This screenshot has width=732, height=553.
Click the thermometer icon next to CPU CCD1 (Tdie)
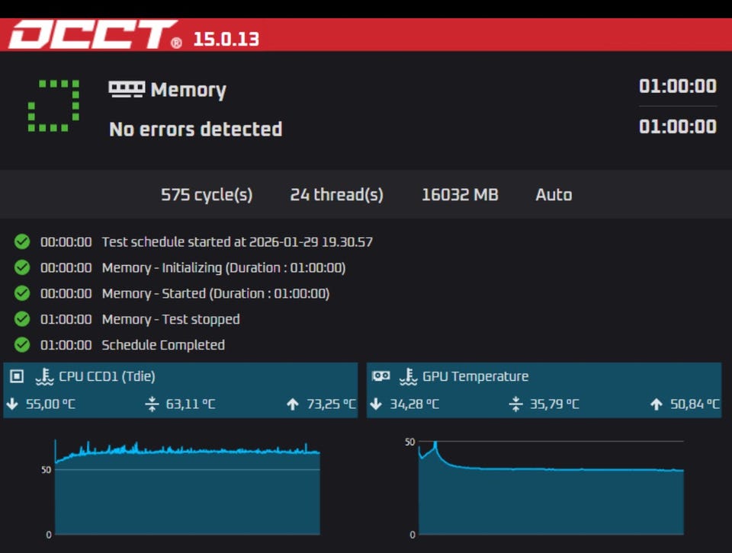[x=44, y=376]
